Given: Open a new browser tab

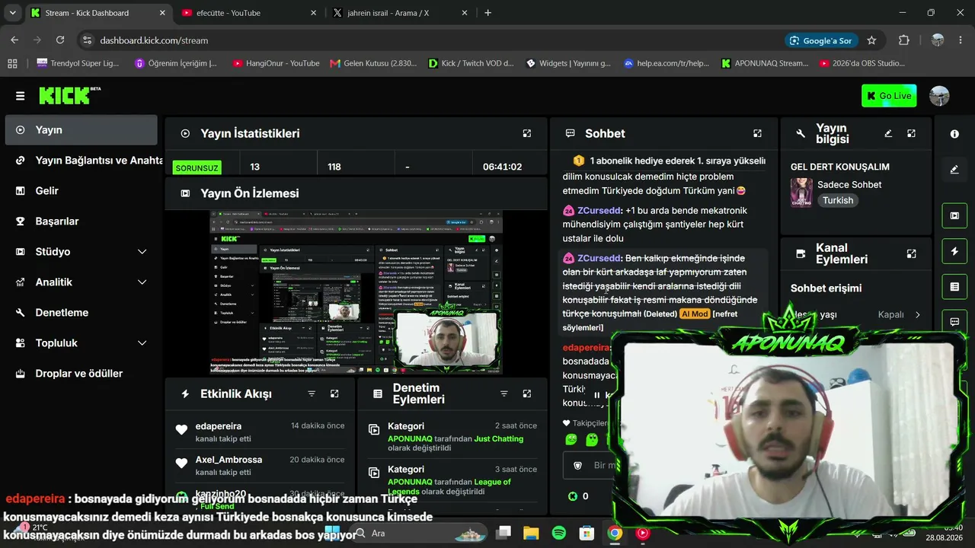Looking at the screenshot, I should click(488, 13).
